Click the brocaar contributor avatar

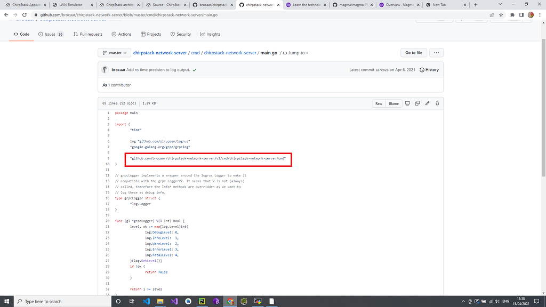coord(106,69)
